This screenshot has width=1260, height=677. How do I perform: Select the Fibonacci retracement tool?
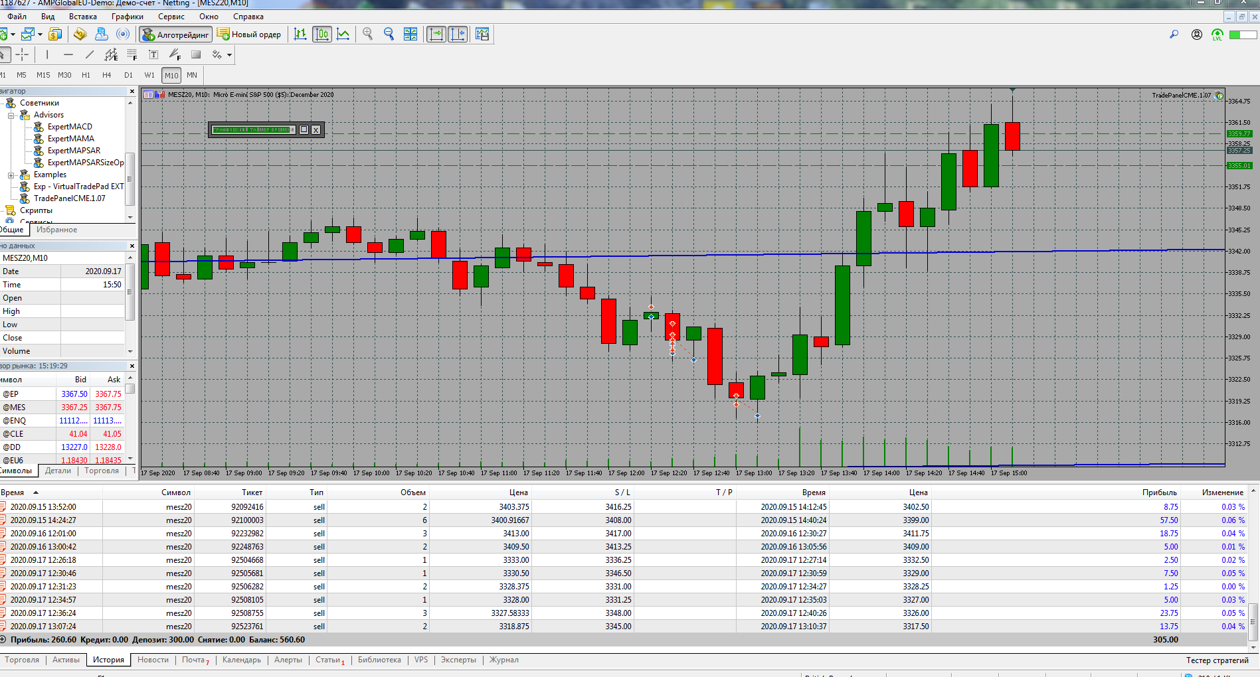pos(132,54)
